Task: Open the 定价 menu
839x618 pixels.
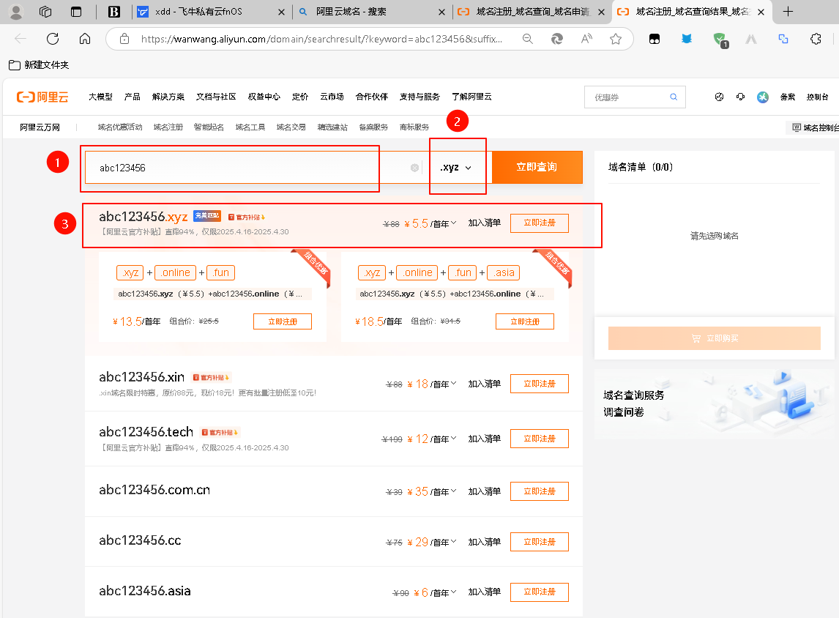Action: coord(300,97)
